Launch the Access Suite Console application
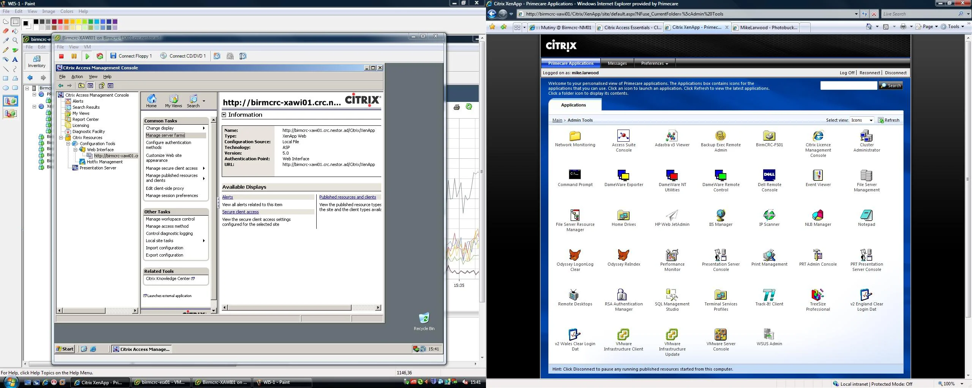Screen dimensions: 972x388 pos(623,141)
